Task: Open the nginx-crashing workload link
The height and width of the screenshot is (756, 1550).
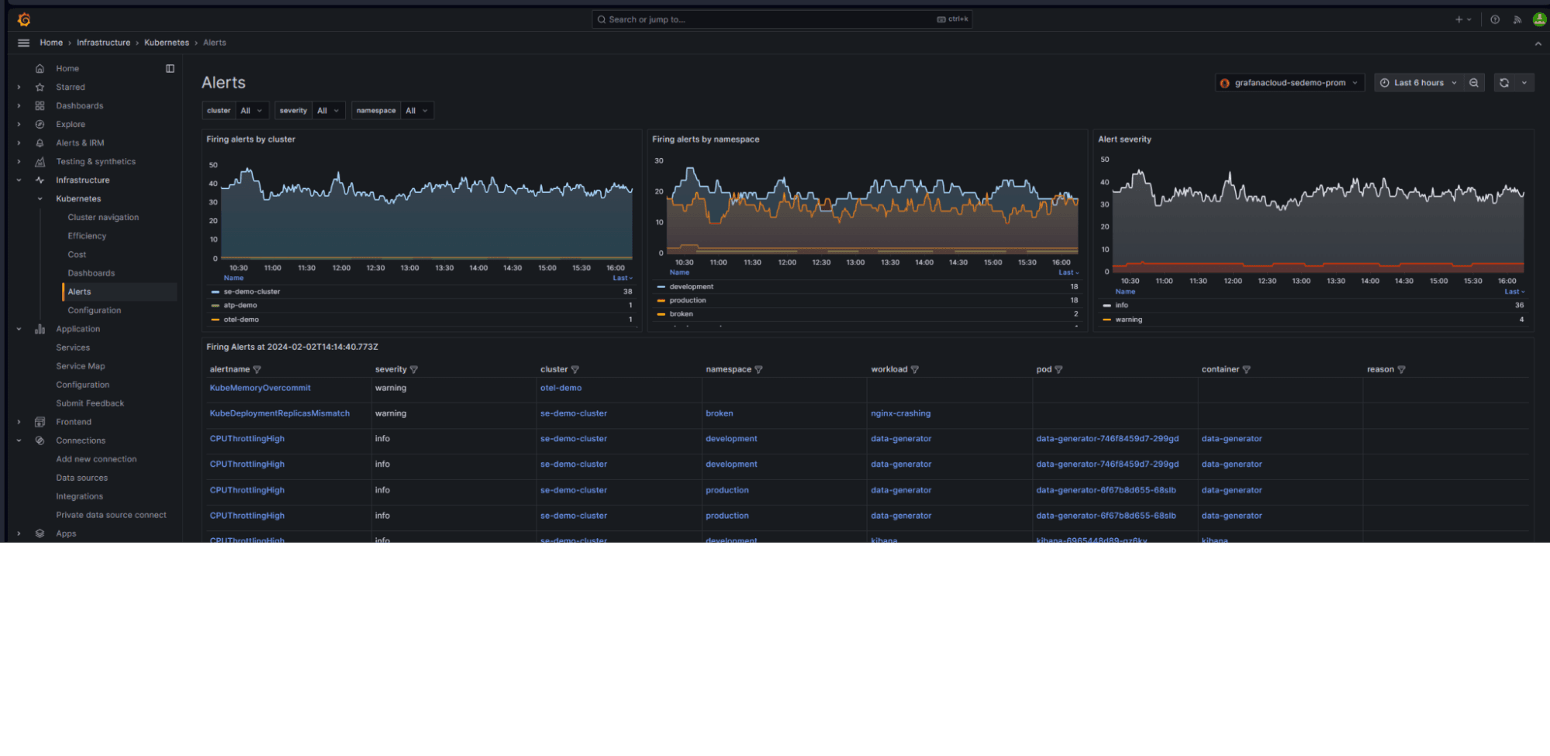Action: click(x=900, y=413)
